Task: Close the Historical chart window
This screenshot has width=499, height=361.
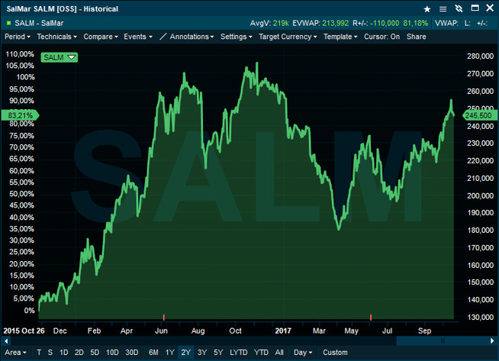Action: pyautogui.click(x=490, y=8)
